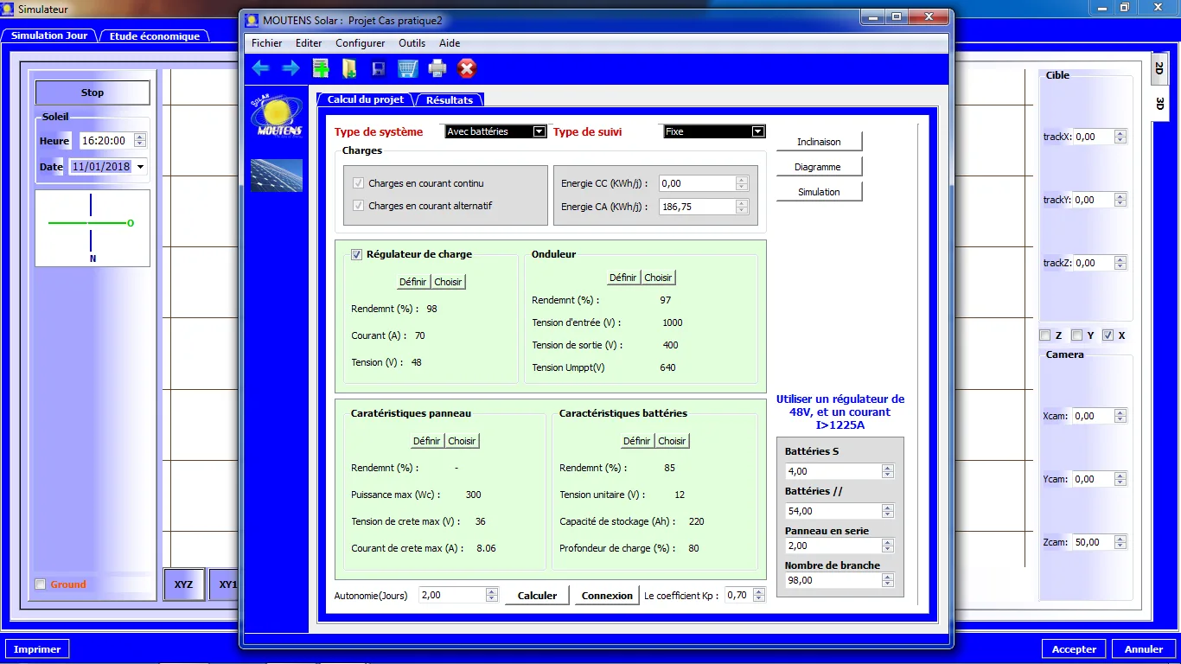The image size is (1181, 664).
Task: Adjust Autonomie(Jours) spinner arrows
Action: (x=492, y=595)
